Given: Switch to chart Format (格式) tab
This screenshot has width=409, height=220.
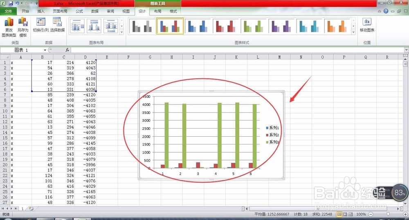Looking at the screenshot, I should click(x=173, y=11).
